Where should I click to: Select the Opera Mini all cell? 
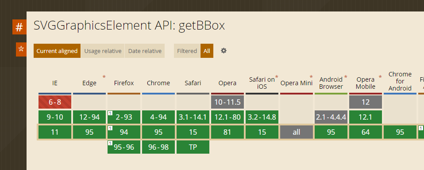click(297, 132)
